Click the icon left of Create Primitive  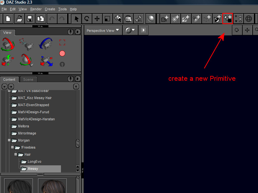pyautogui.click(x=217, y=19)
